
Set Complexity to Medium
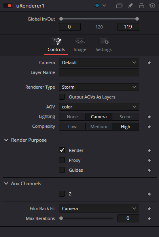click(99, 127)
